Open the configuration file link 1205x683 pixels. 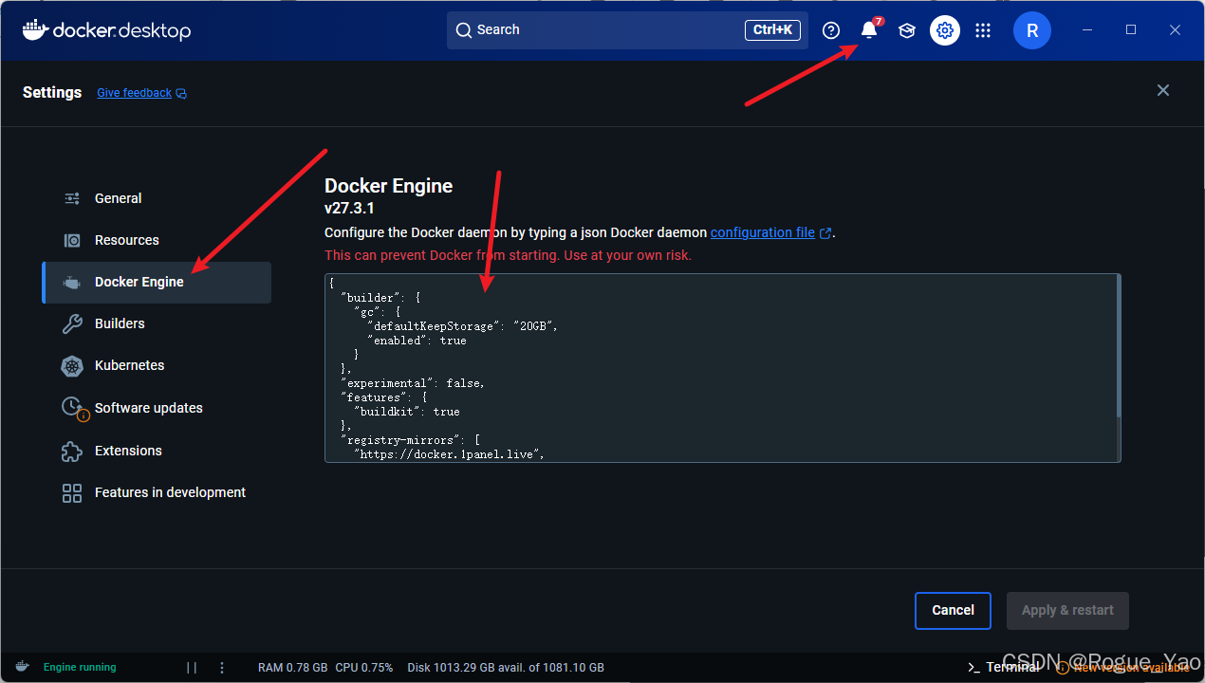[763, 232]
